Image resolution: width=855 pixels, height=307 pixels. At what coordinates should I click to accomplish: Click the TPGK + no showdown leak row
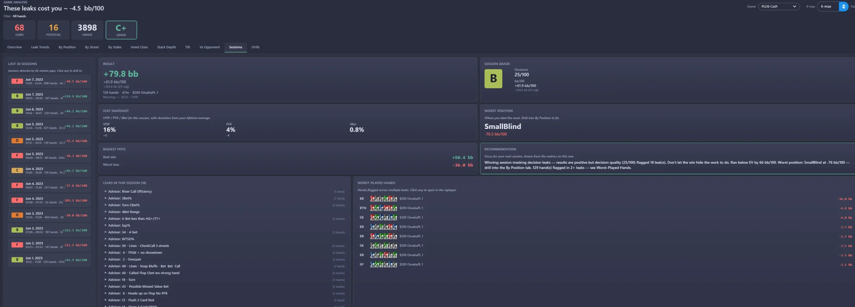click(x=224, y=253)
